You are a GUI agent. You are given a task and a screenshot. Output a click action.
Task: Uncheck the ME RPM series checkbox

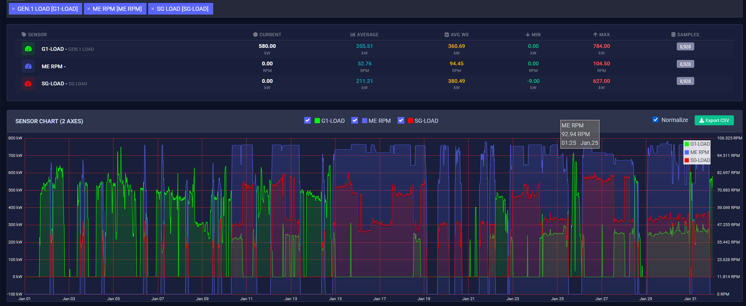355,120
